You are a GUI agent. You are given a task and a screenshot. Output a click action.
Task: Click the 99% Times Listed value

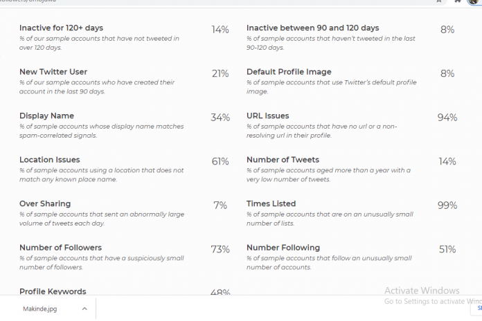447,205
